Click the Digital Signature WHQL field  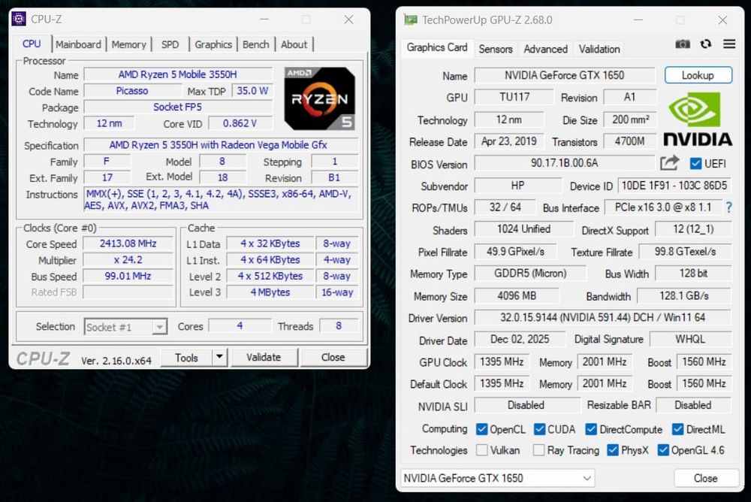pos(690,340)
